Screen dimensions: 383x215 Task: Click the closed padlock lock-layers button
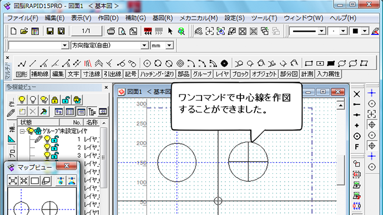click(x=55, y=100)
